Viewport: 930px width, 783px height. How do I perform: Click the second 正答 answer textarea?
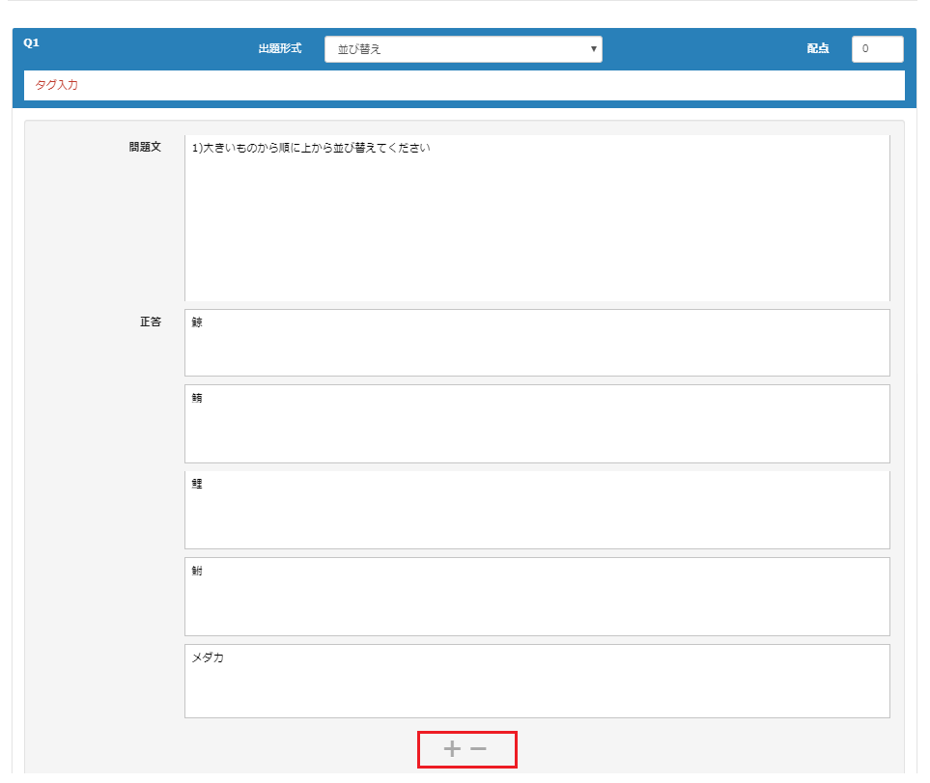tap(536, 424)
